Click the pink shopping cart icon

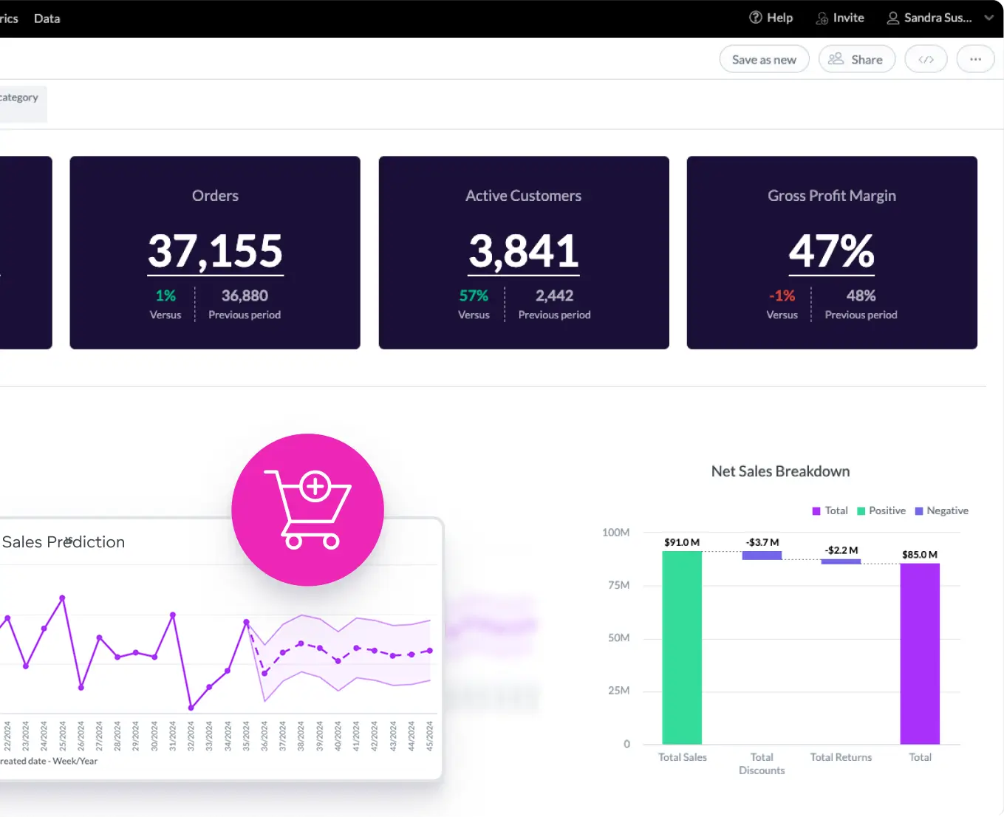click(307, 510)
